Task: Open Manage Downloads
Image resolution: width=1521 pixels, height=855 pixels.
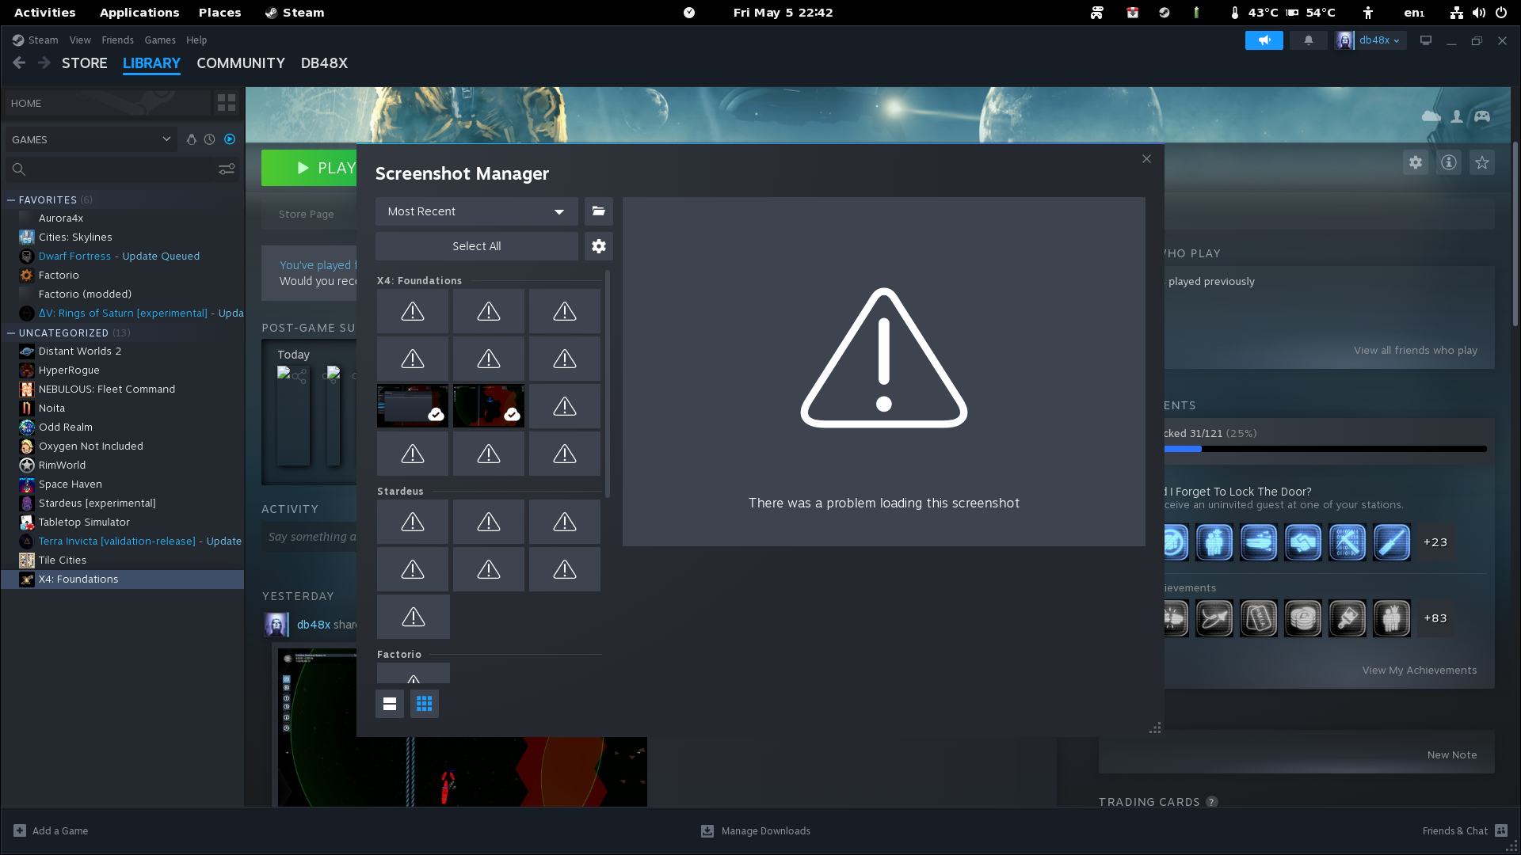Action: (x=756, y=831)
